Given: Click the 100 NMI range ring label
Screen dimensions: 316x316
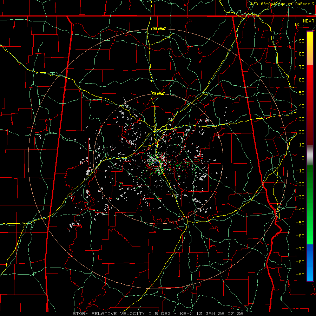Looking at the screenshot, I should [158, 29].
